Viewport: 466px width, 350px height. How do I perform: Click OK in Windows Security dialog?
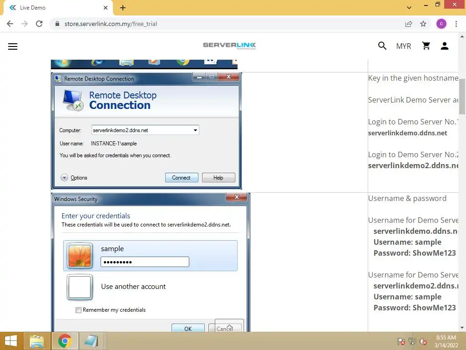tap(188, 328)
